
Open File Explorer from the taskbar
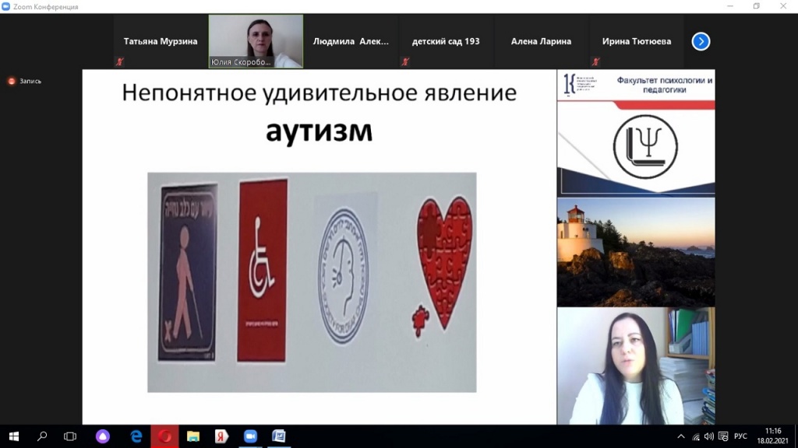tap(193, 436)
